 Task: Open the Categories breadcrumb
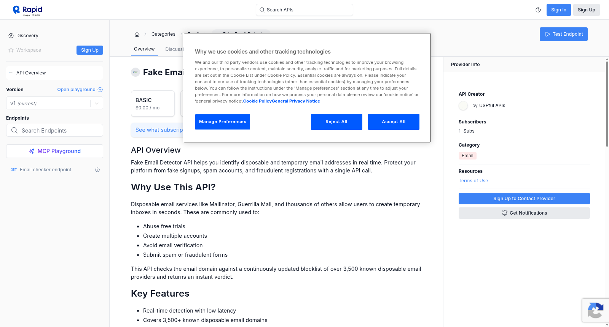point(163,34)
